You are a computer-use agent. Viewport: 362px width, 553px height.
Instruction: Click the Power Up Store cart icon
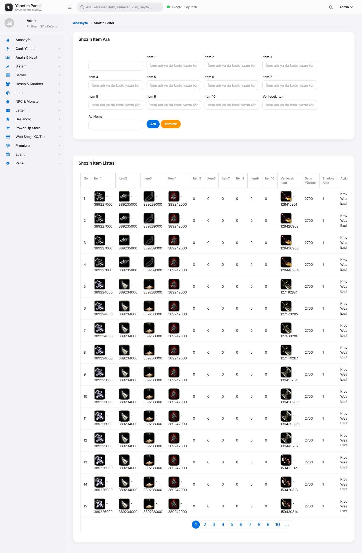[x=8, y=128]
